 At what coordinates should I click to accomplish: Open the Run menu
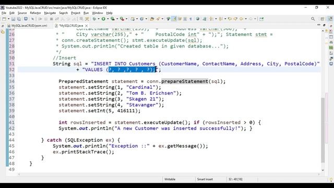pos(86,13)
